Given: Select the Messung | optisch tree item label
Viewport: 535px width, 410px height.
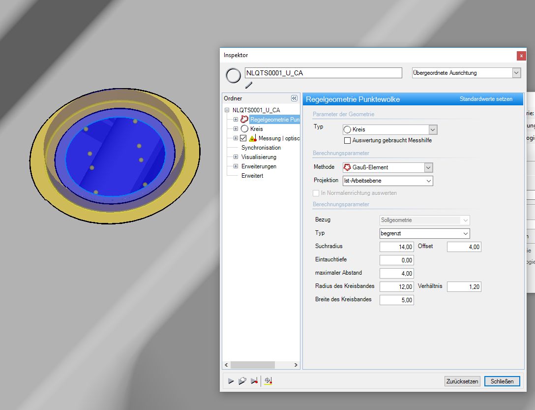Looking at the screenshot, I should point(279,138).
